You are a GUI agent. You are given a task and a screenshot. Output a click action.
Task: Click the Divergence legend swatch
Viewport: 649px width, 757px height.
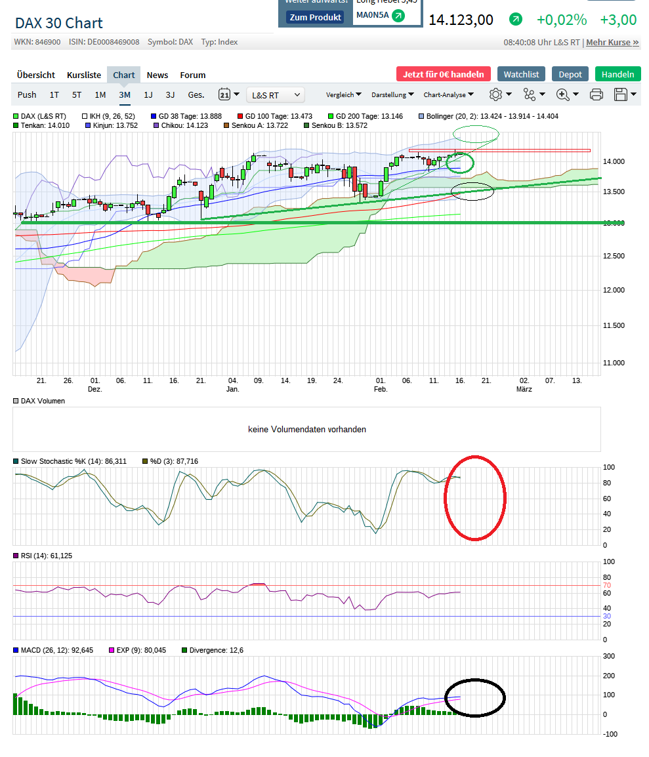coord(184,651)
